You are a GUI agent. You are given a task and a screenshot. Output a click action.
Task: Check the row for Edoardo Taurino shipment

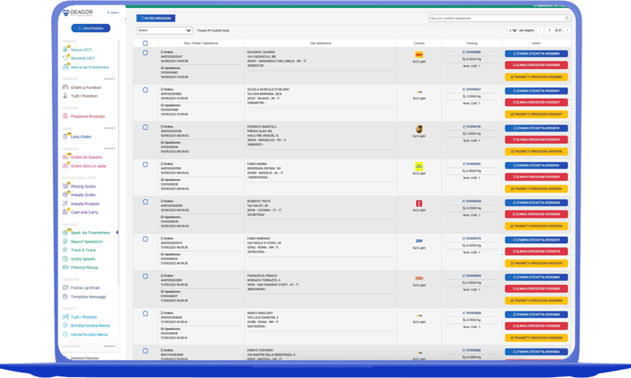click(x=145, y=53)
